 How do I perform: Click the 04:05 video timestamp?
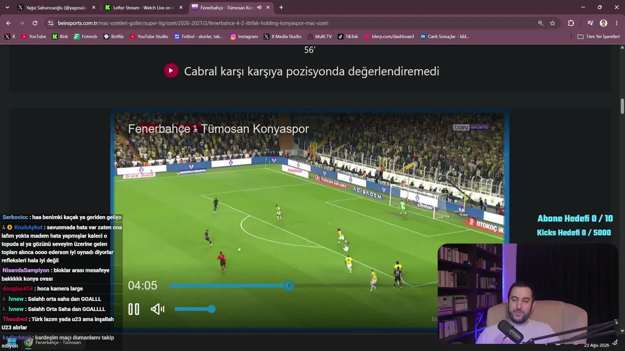tap(143, 286)
